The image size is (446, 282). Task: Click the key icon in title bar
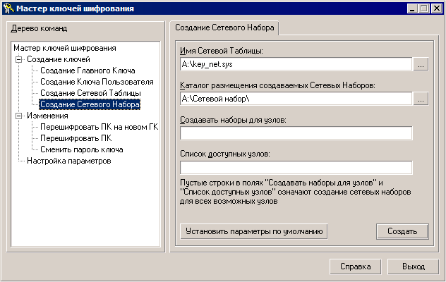point(8,8)
